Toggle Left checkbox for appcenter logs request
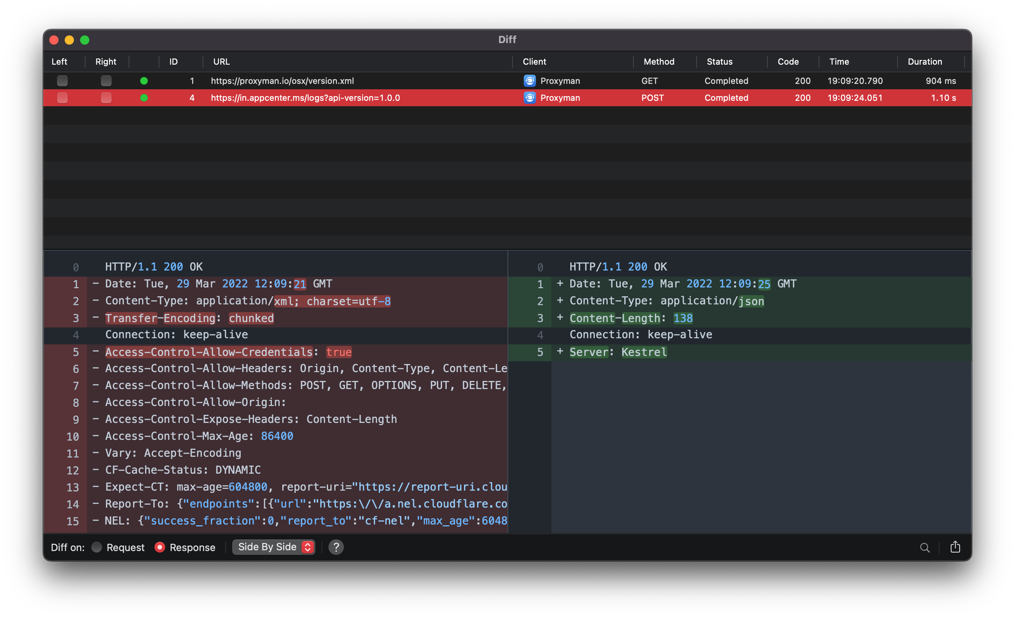The width and height of the screenshot is (1015, 618). (x=62, y=98)
